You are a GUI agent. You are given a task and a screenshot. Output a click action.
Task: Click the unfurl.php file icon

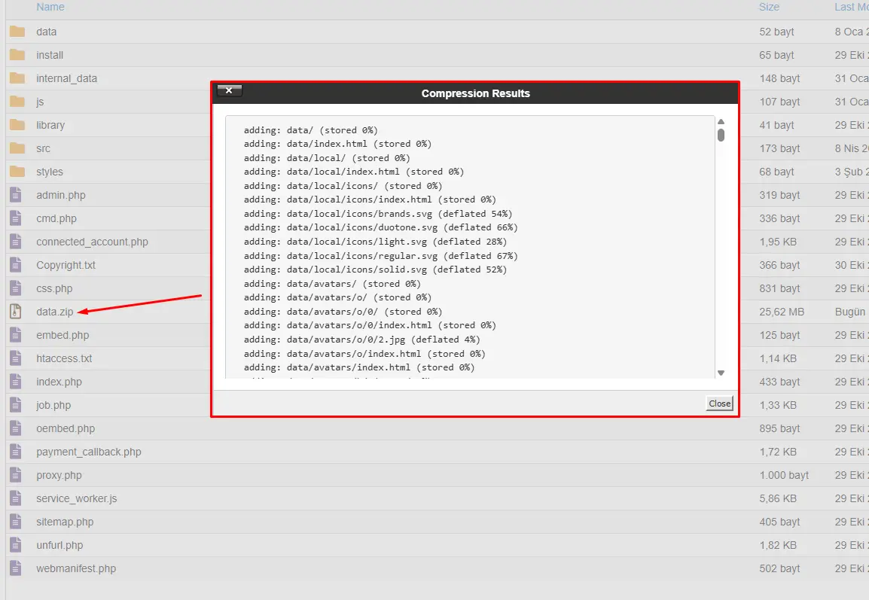pos(16,544)
